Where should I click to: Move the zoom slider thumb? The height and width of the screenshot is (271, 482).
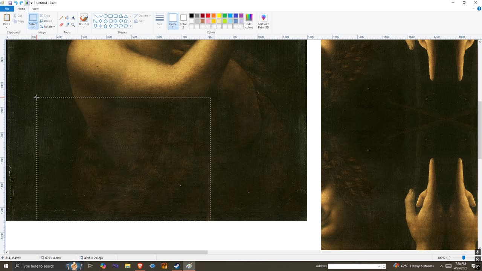coord(464,258)
